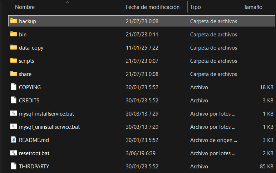Click the data_copy folder icon
This screenshot has height=173, width=276.
14,47
